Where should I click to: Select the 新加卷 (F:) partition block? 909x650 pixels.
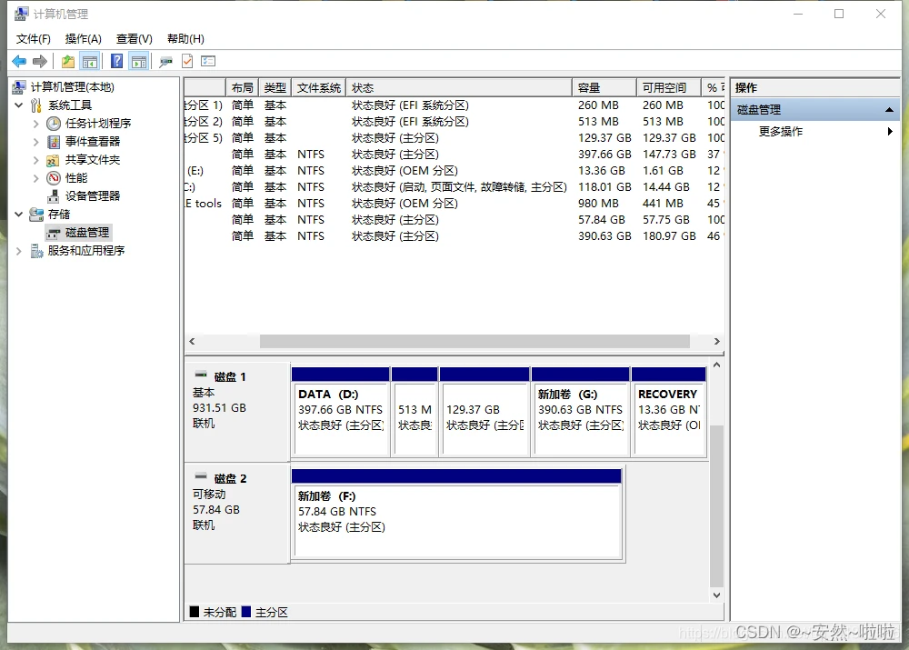point(457,515)
